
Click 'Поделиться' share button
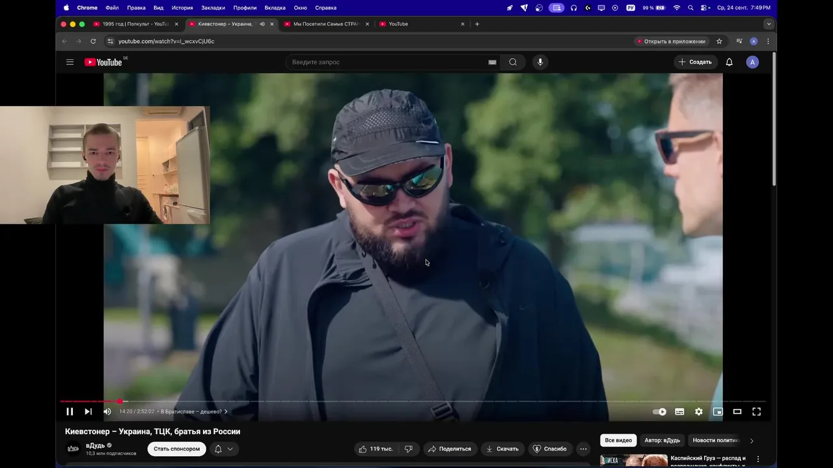(x=450, y=448)
